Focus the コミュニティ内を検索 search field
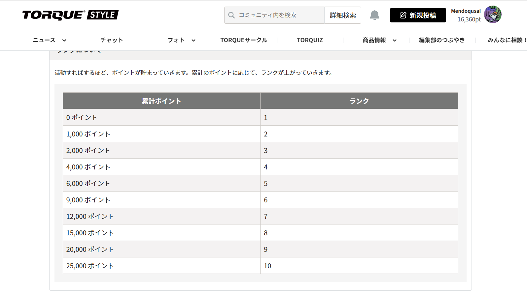Image resolution: width=527 pixels, height=296 pixels. (x=280, y=15)
